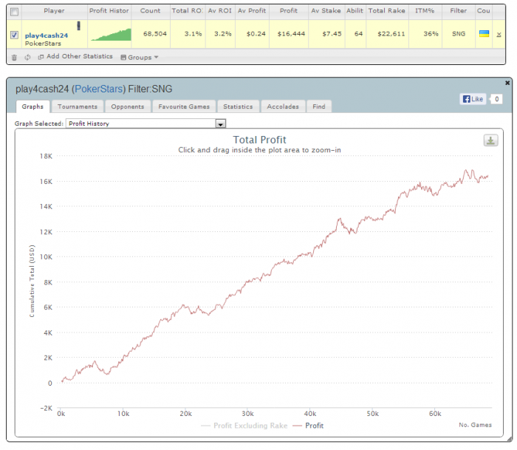Click the green profit history thumbnail
Image resolution: width=517 pixels, height=450 pixels.
[x=111, y=35]
